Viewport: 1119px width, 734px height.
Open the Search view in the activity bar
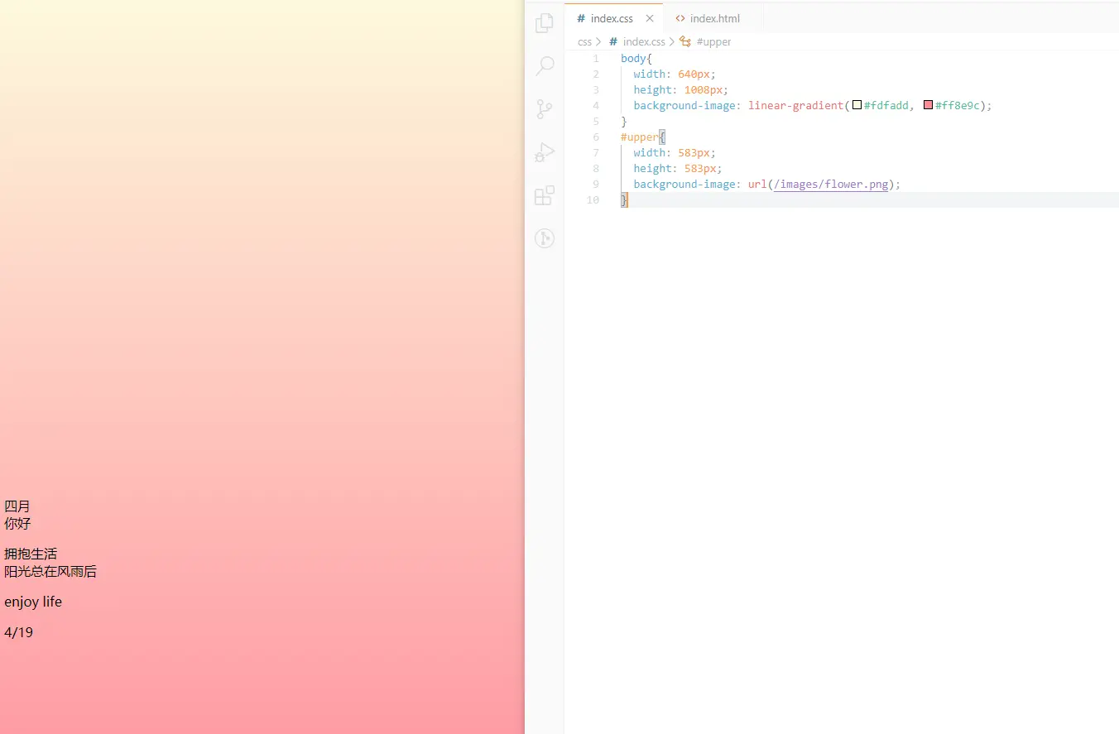pos(545,66)
